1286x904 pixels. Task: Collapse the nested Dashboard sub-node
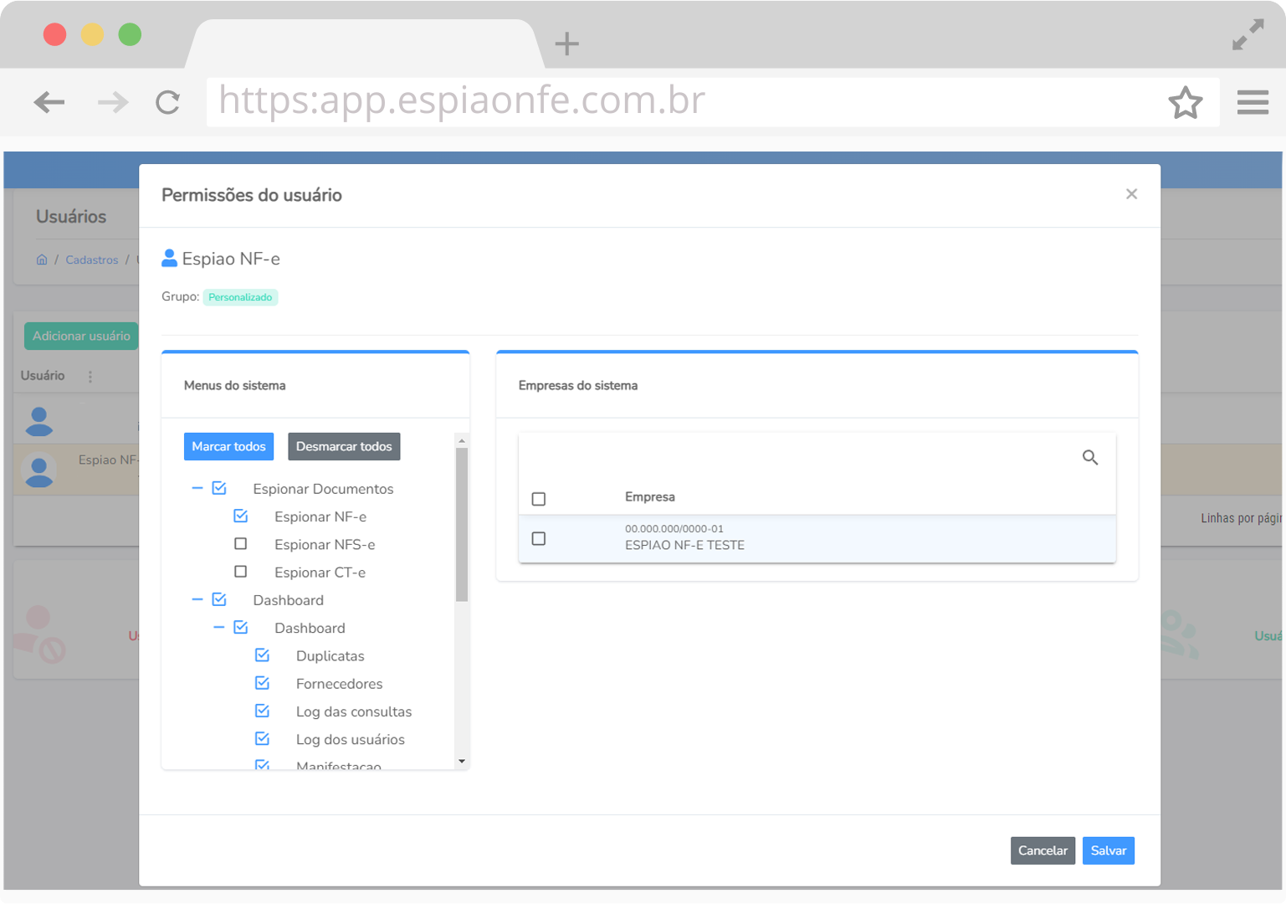click(218, 627)
